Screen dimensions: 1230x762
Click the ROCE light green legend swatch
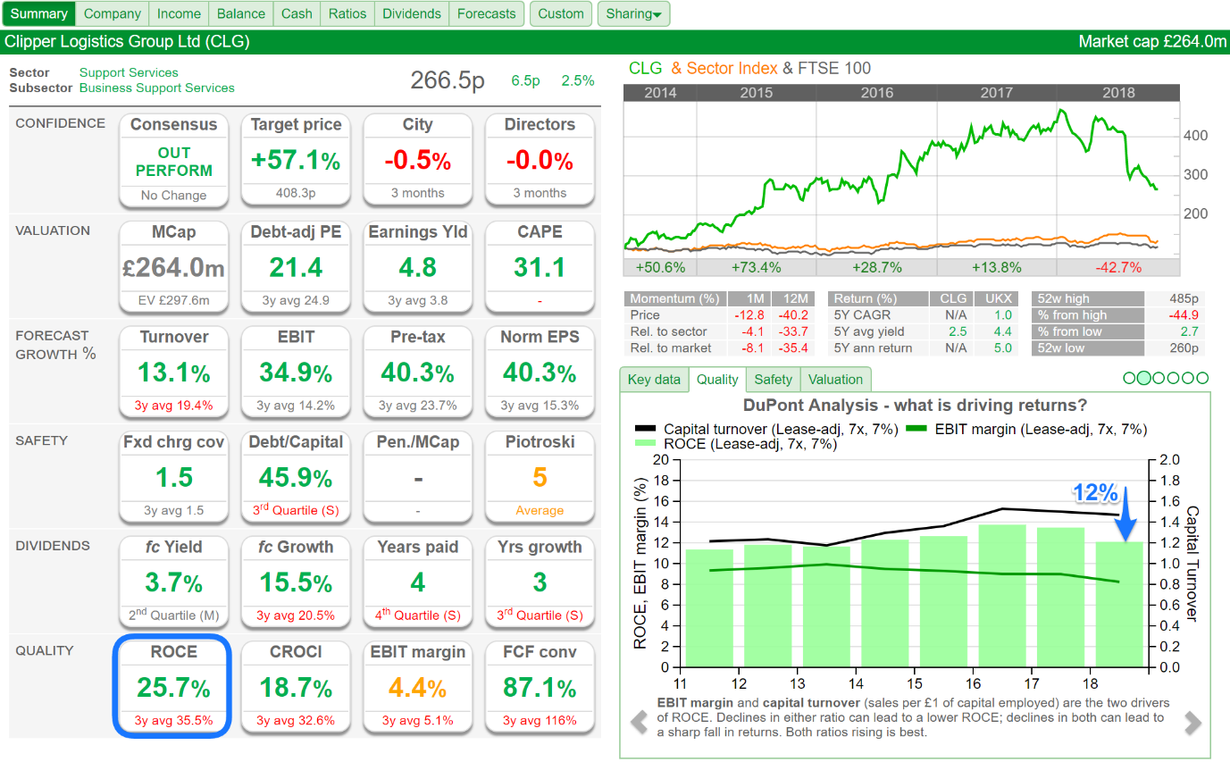tap(645, 444)
